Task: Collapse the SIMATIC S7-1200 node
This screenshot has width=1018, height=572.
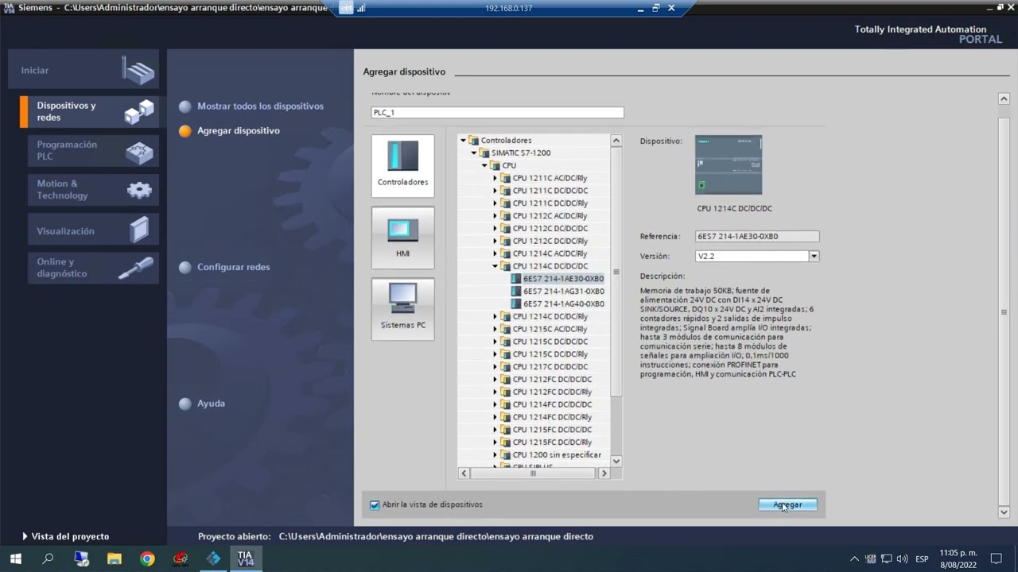Action: pyautogui.click(x=473, y=153)
